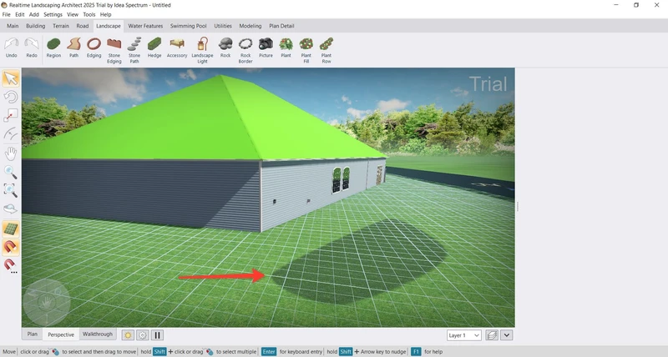The image size is (668, 357).
Task: Toggle the grid display button
Action: click(11, 229)
